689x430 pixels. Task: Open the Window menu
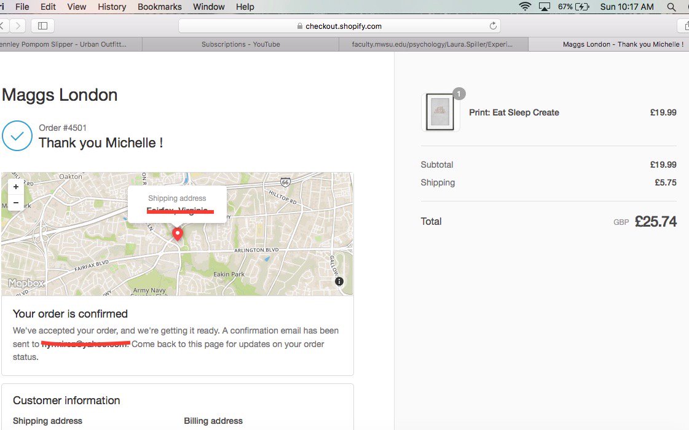pos(209,7)
